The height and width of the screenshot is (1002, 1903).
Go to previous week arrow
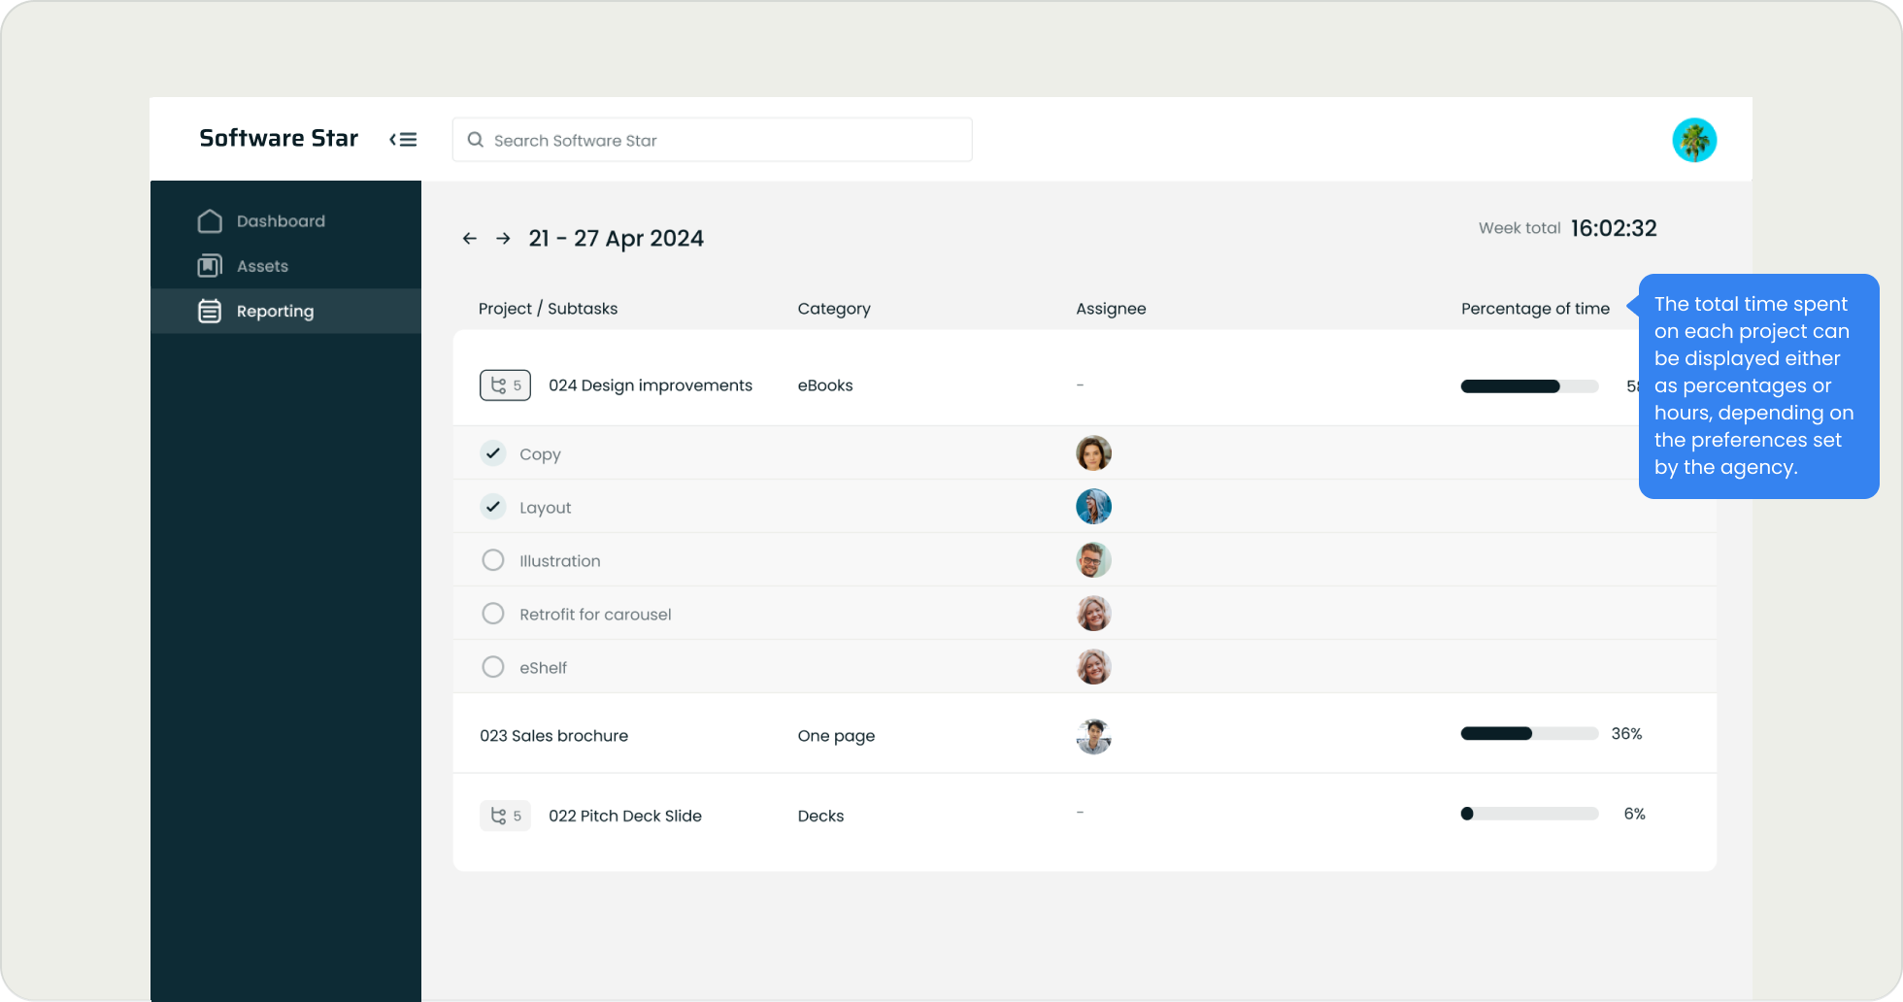[470, 239]
